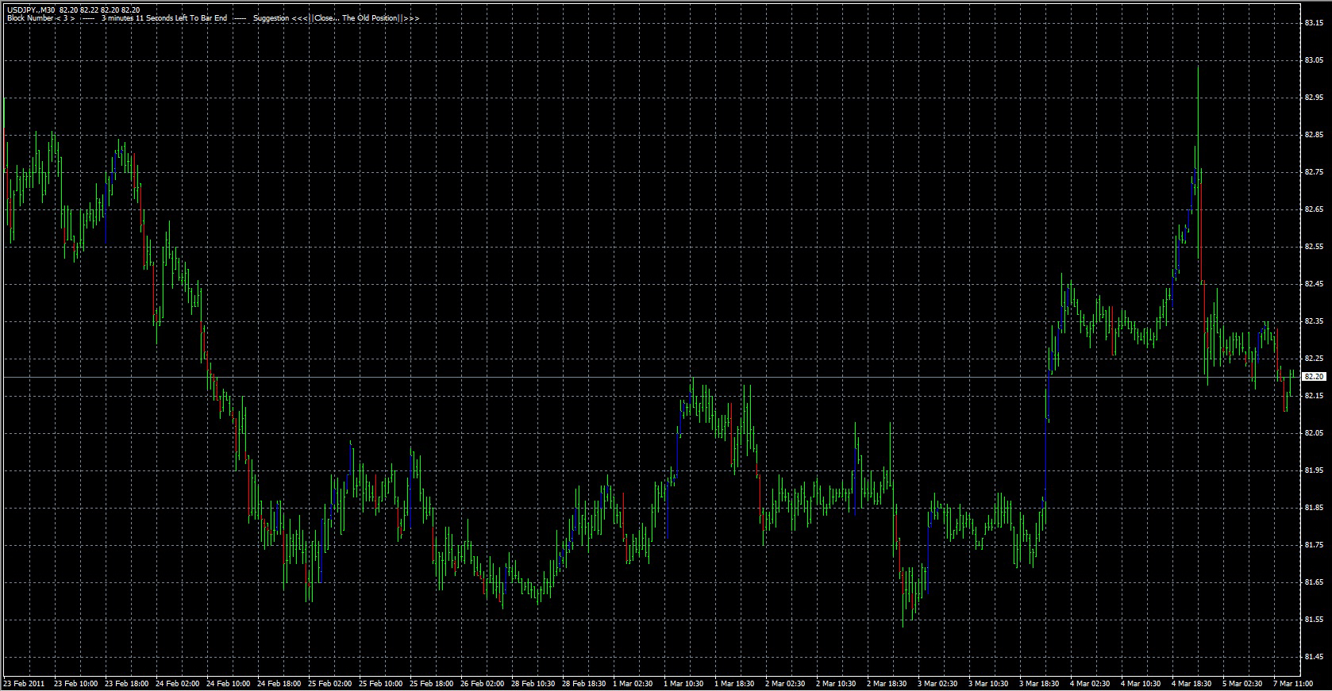This screenshot has width=1332, height=691.
Task: Click the '3 Mar 02:30' time axis label
Action: coord(938,683)
